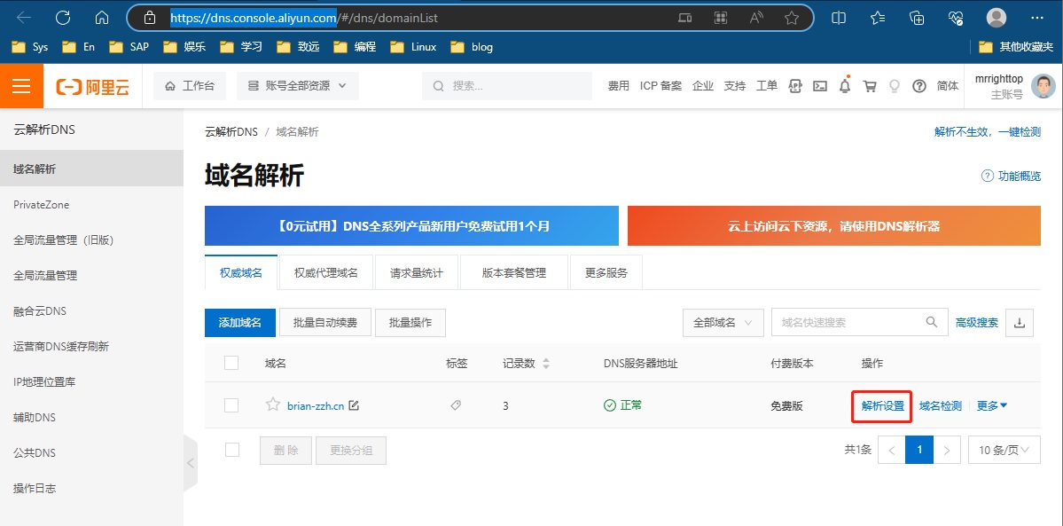Click the notification bell icon
The width and height of the screenshot is (1063, 526).
click(x=845, y=86)
